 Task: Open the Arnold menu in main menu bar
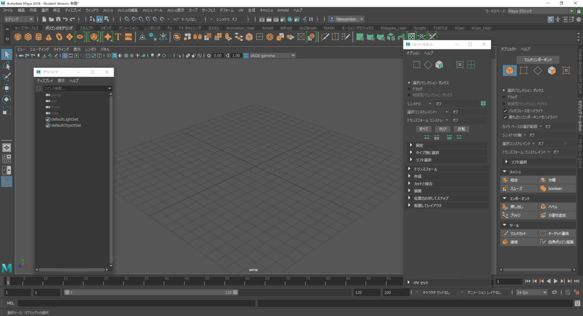tap(283, 10)
